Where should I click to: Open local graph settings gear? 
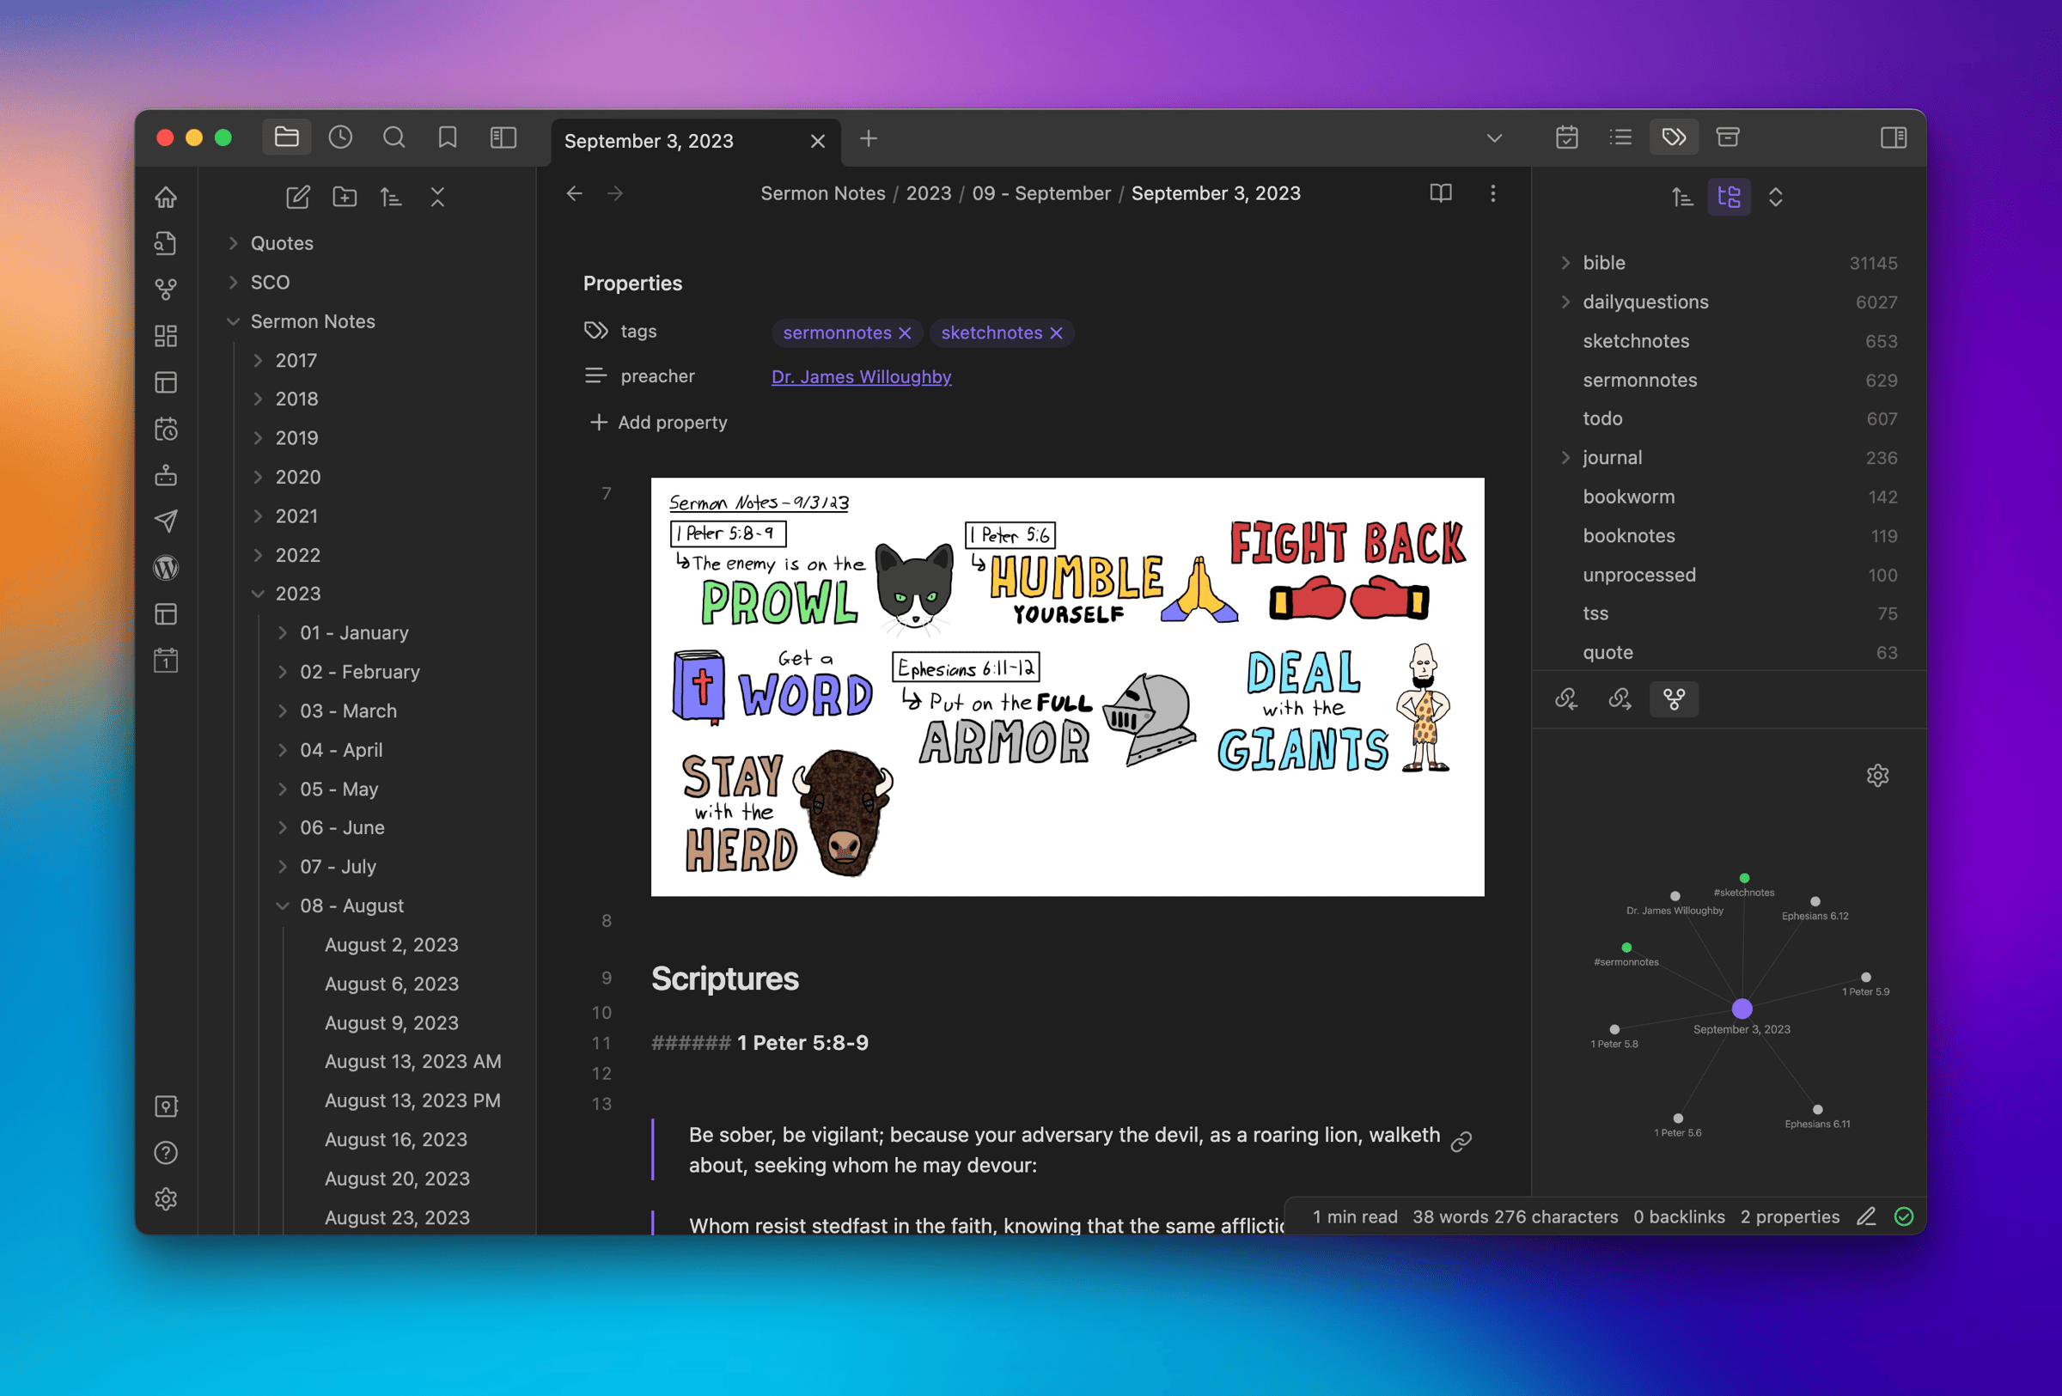click(1877, 776)
